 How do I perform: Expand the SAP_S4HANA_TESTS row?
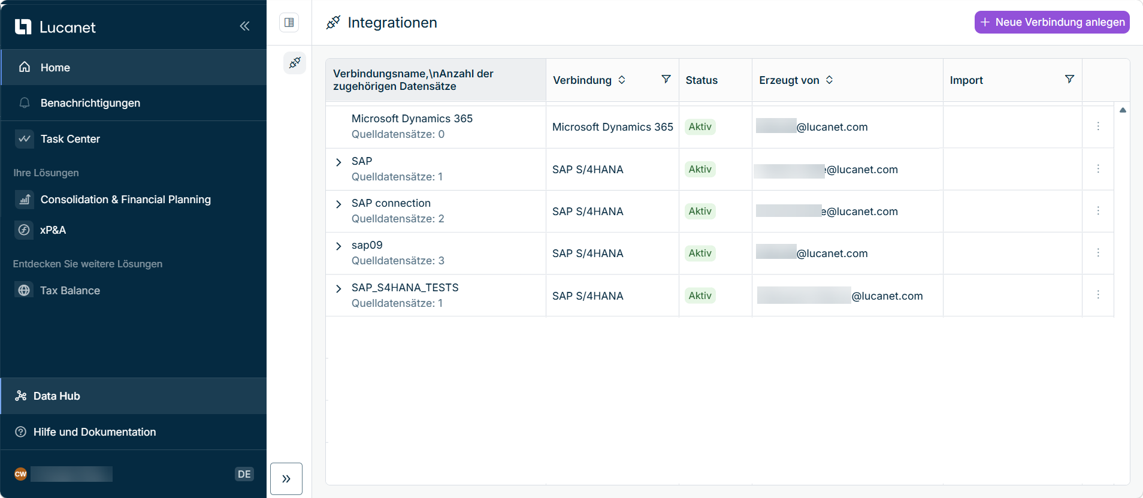coord(338,289)
